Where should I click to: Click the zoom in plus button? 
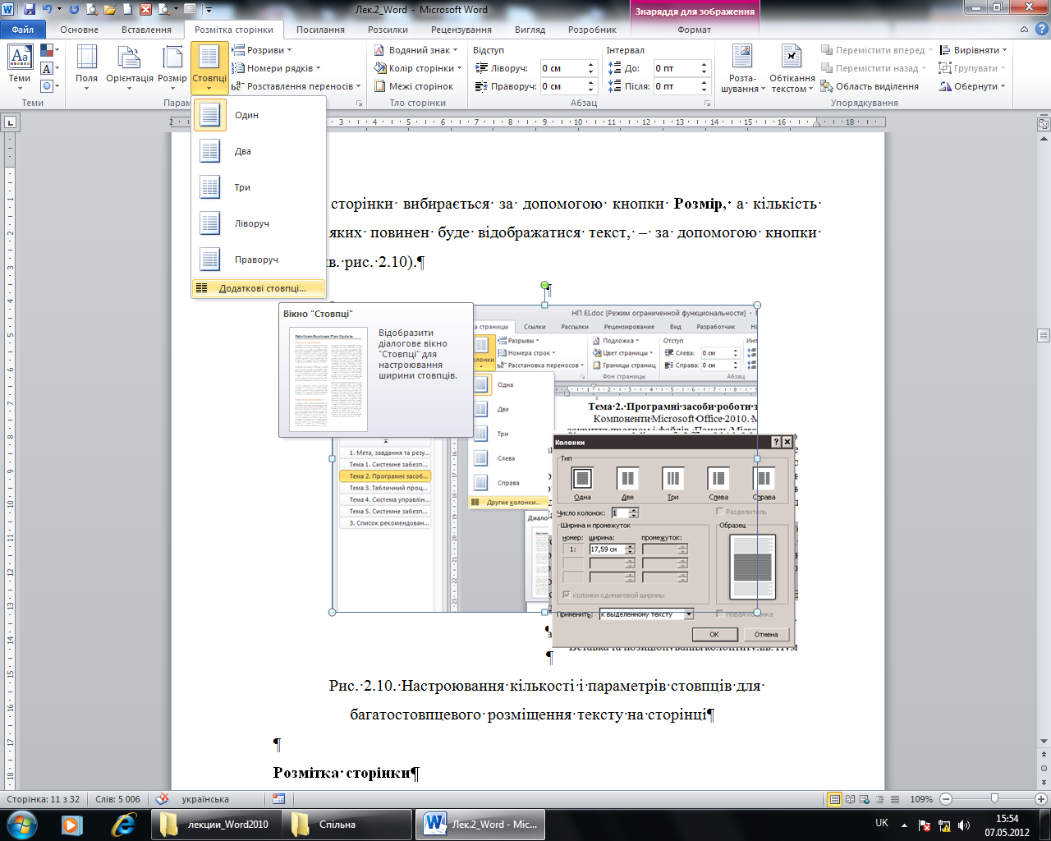[x=1041, y=799]
